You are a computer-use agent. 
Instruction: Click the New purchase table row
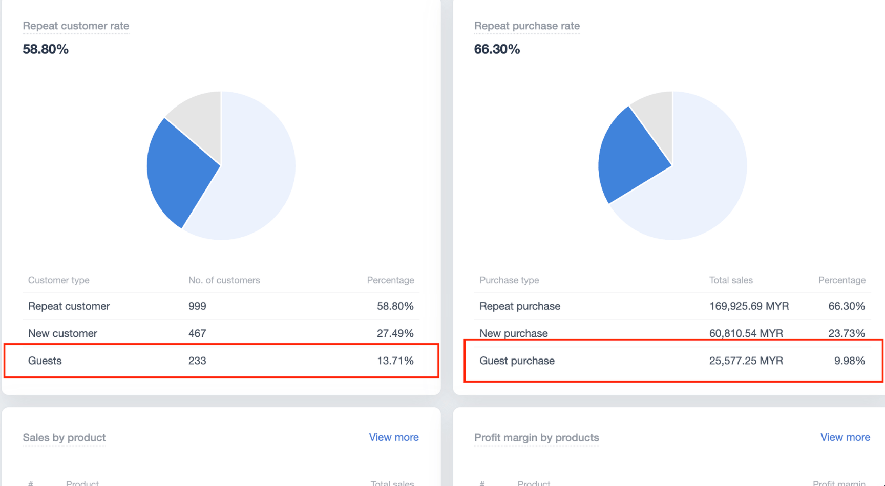point(672,333)
